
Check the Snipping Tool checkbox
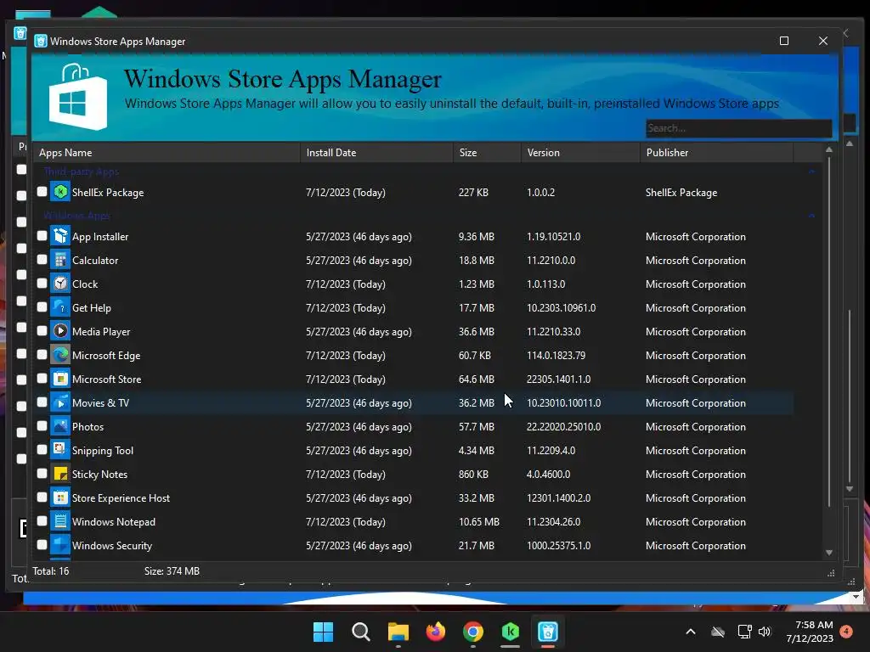point(42,450)
